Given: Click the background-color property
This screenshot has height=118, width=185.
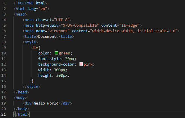Looking at the screenshot, I should coord(56,64).
